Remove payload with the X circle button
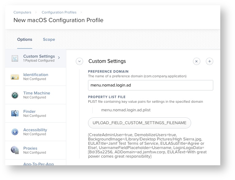The image size is (235, 180). point(197,61)
